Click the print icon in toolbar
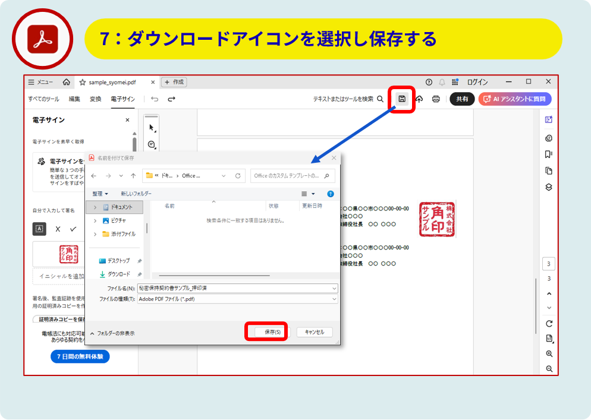 tap(436, 99)
